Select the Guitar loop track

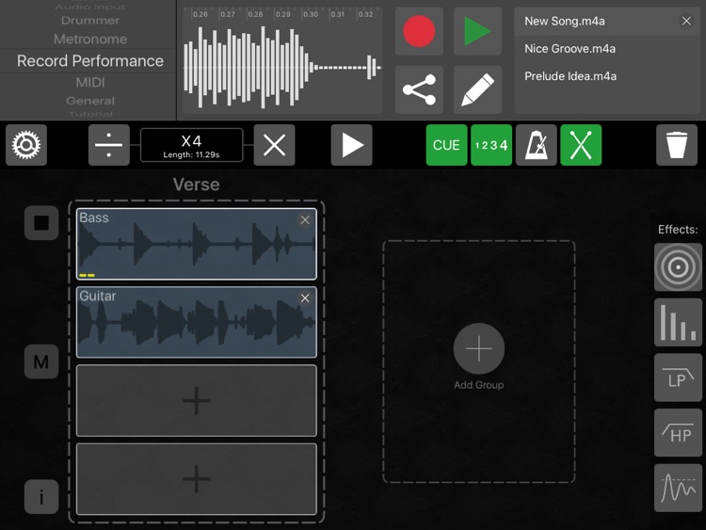click(197, 322)
